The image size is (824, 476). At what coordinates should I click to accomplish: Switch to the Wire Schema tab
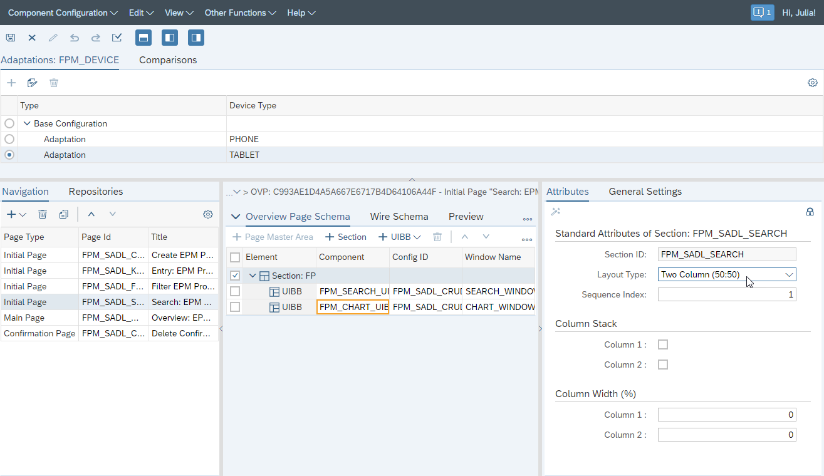[x=399, y=216]
